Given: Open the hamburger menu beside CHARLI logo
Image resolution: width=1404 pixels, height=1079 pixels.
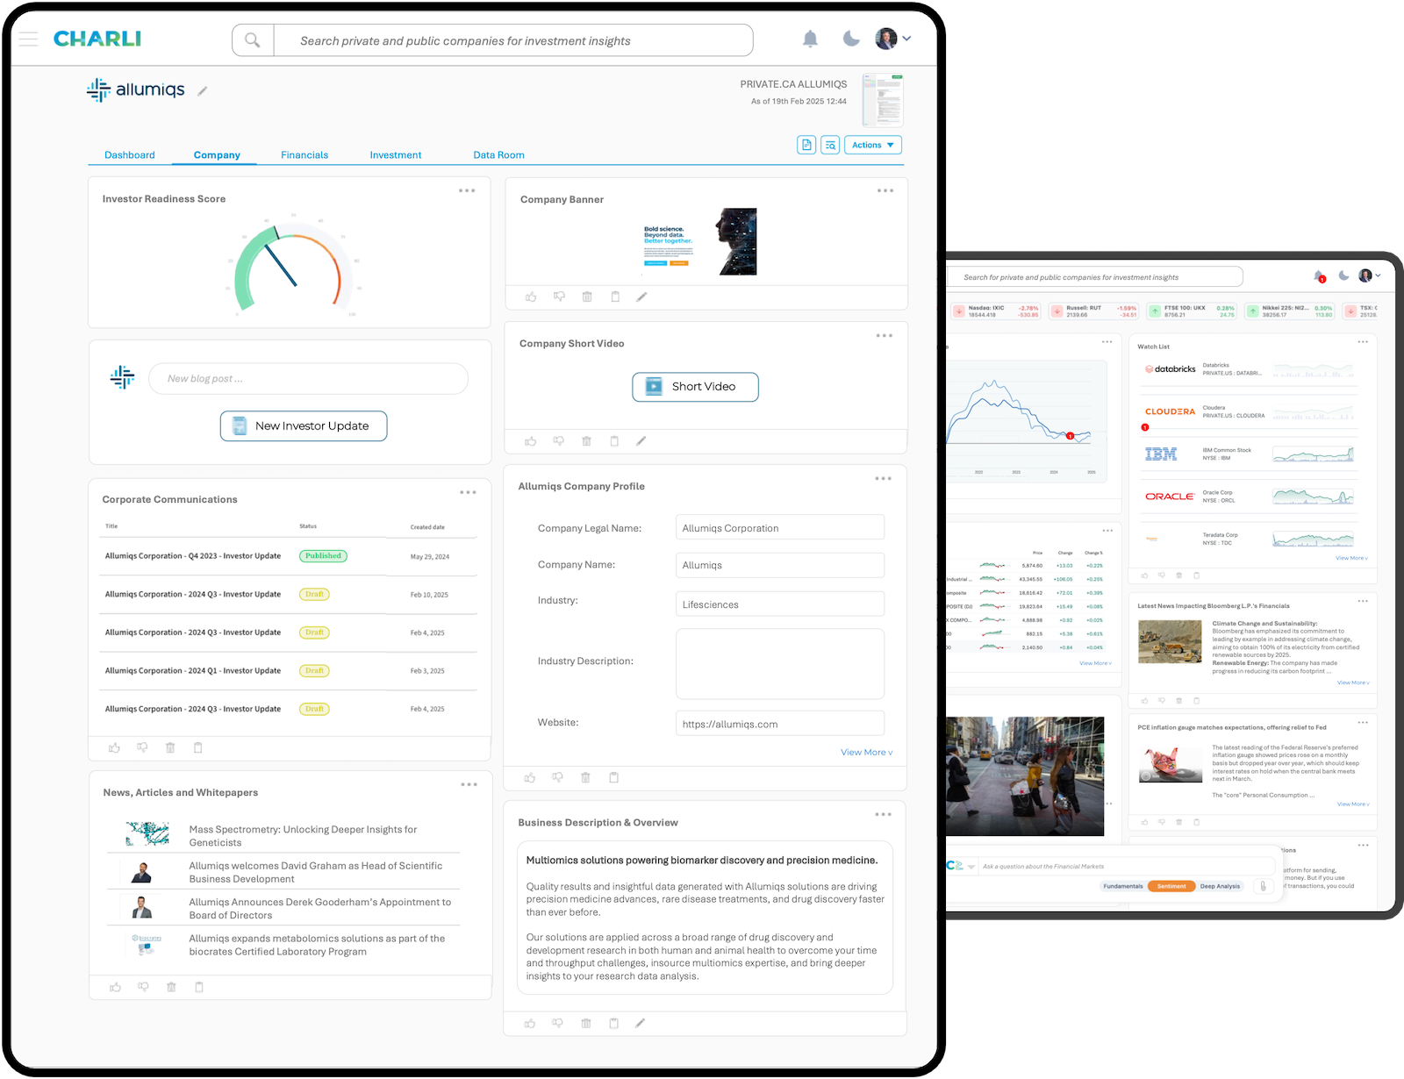Looking at the screenshot, I should pyautogui.click(x=29, y=39).
